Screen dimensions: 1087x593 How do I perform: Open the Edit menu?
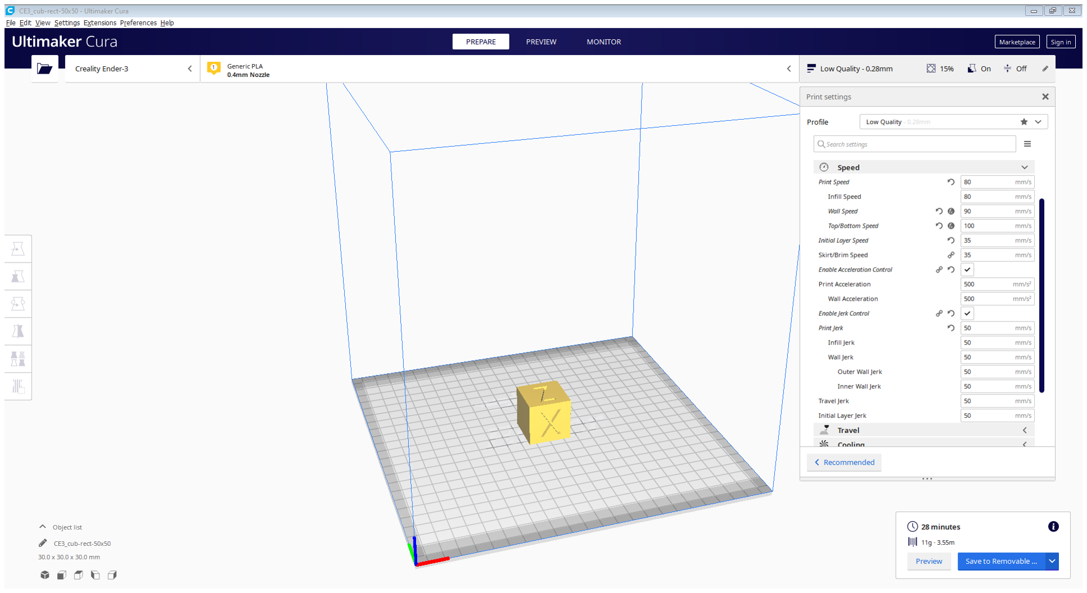pos(25,23)
